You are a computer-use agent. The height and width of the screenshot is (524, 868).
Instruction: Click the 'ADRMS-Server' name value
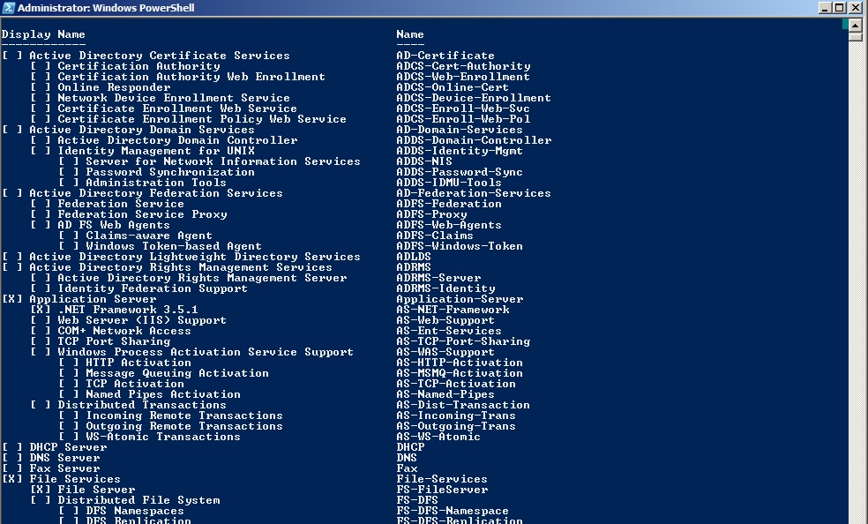click(x=439, y=278)
